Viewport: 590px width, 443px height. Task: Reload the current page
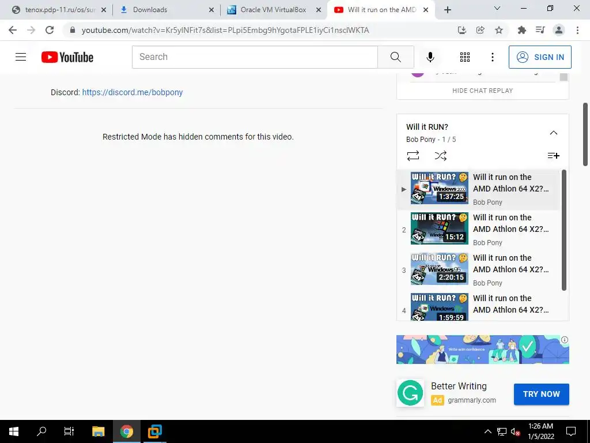[x=50, y=30]
